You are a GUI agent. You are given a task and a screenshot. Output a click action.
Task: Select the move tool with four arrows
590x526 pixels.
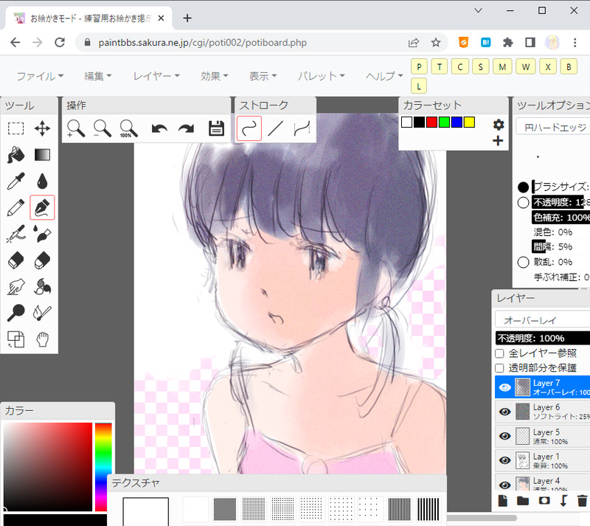[42, 128]
